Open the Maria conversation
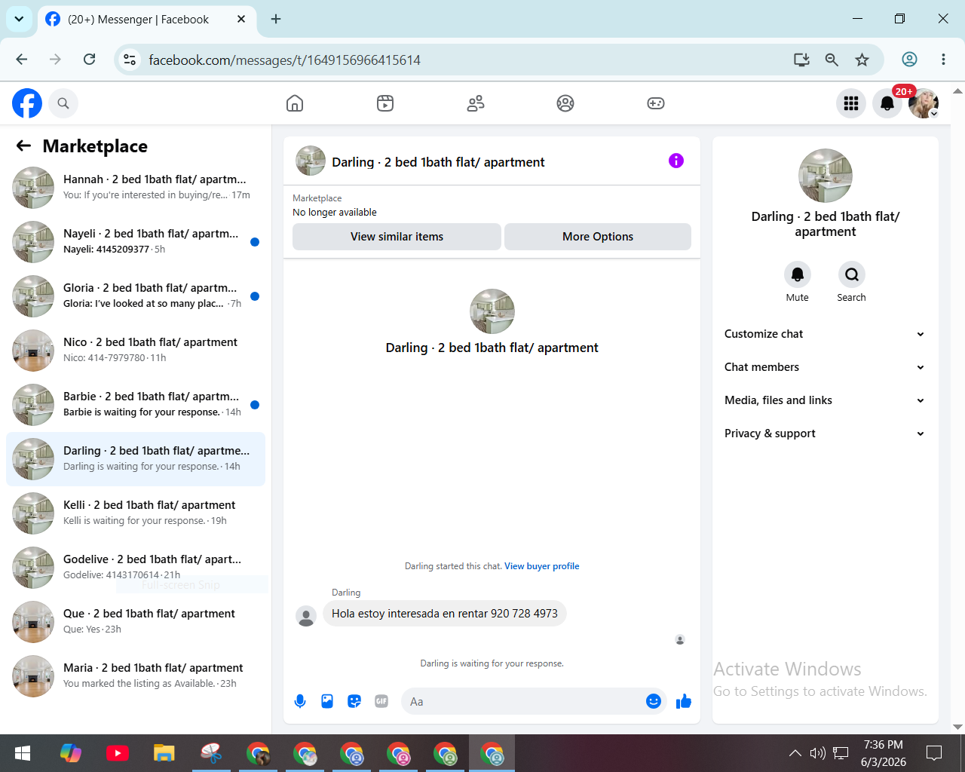 136,676
